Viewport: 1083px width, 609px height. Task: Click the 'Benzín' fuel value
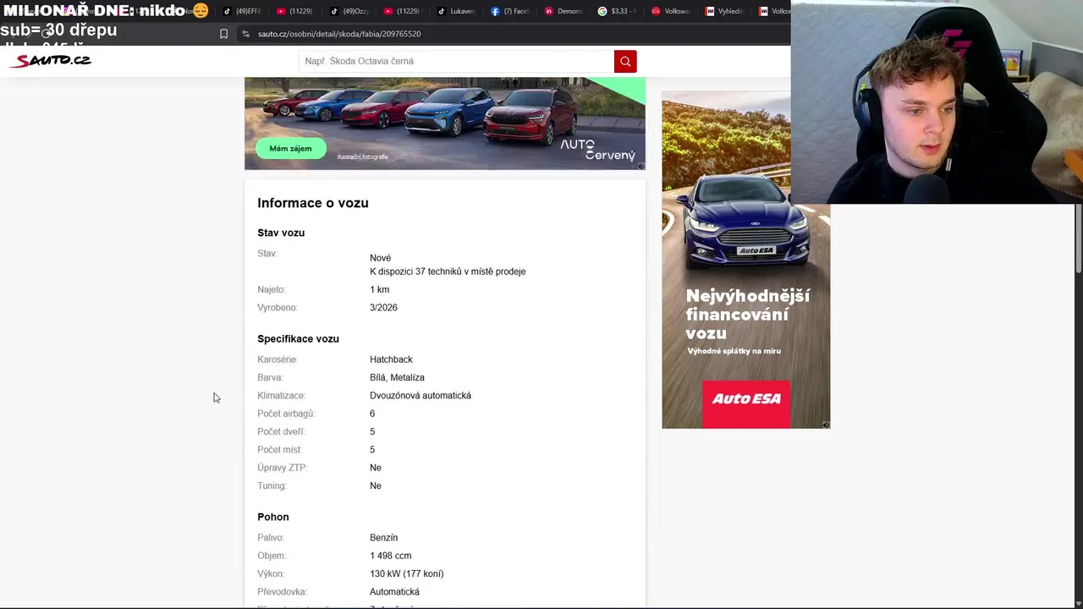383,538
